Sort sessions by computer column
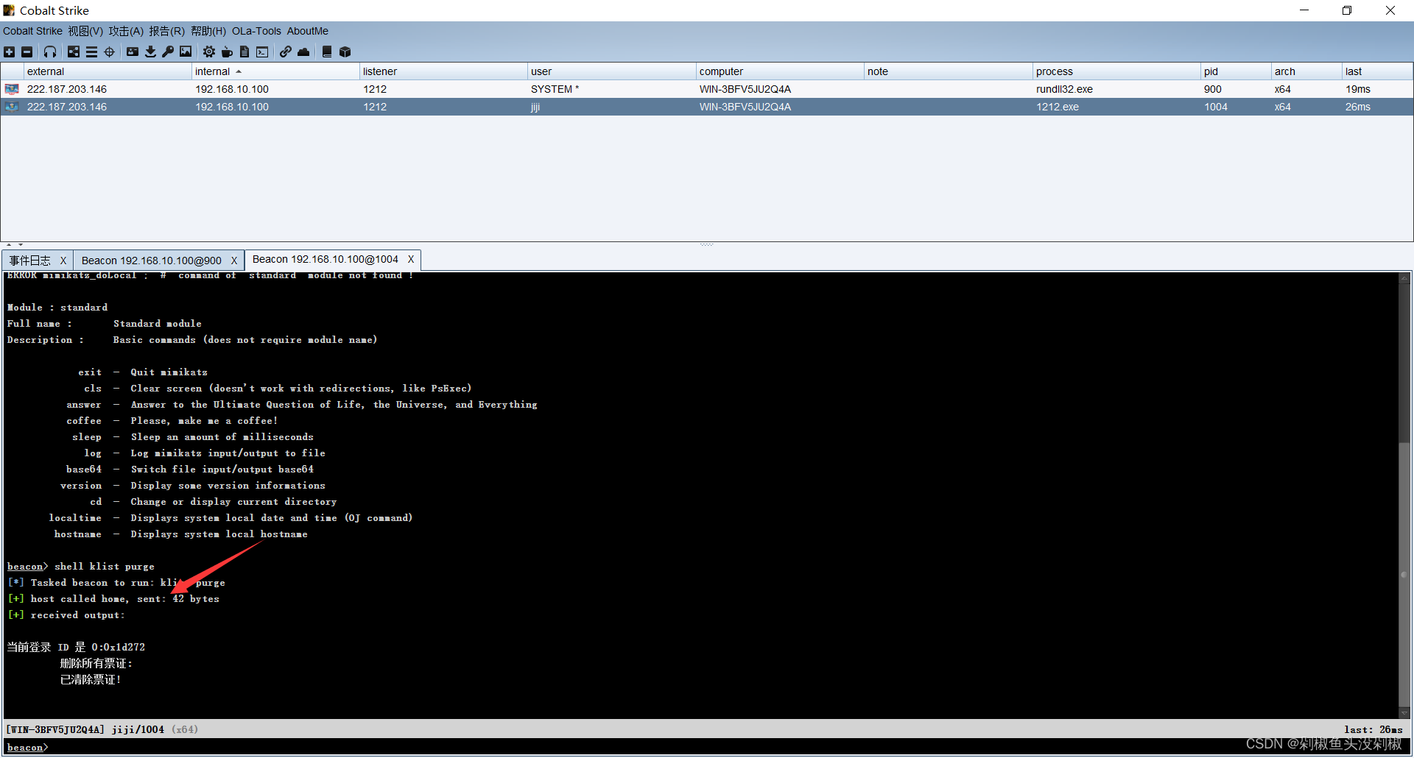This screenshot has width=1414, height=758. [x=780, y=71]
